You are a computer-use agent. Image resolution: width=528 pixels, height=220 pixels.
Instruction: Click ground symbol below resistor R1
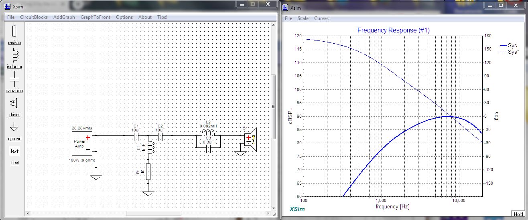(x=148, y=194)
